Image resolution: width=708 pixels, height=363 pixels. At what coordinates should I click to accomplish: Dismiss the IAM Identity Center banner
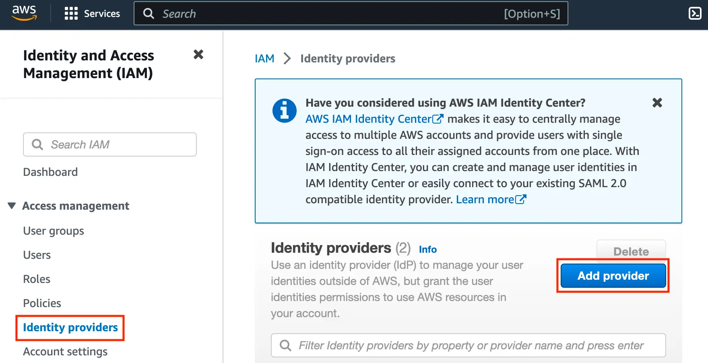(x=657, y=103)
